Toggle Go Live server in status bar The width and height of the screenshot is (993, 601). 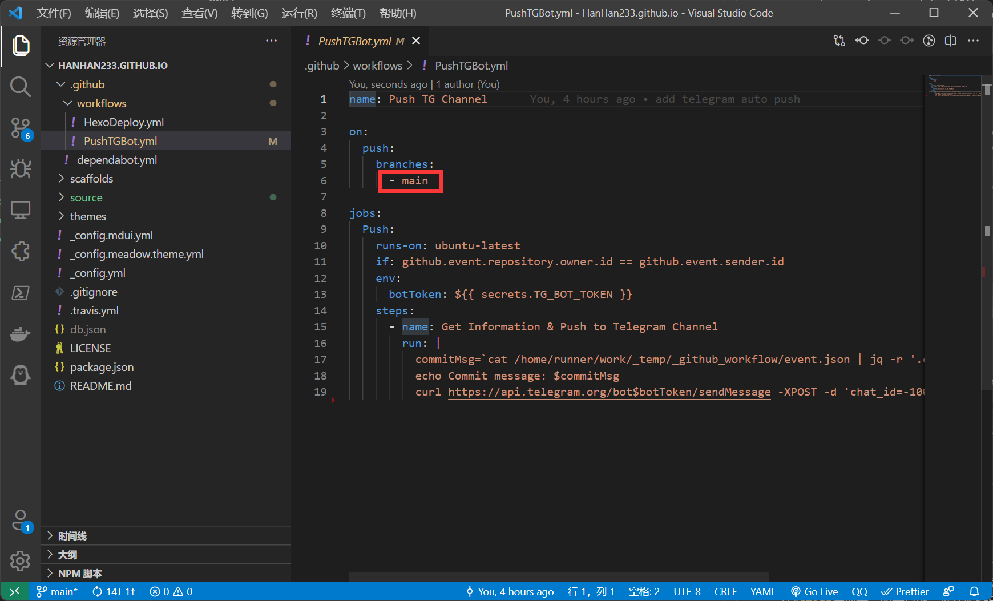pyautogui.click(x=814, y=592)
